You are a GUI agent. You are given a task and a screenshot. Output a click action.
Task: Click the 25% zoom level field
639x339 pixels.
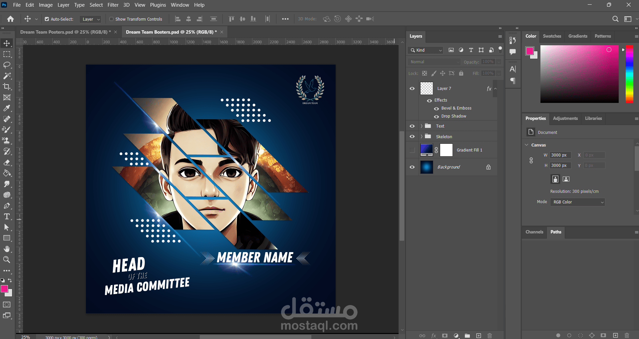click(x=26, y=337)
